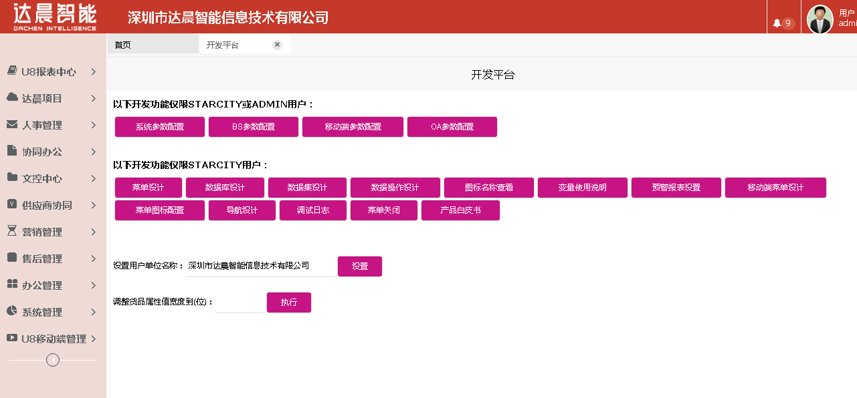Open 变量使用说明
This screenshot has width=857, height=398.
[583, 188]
